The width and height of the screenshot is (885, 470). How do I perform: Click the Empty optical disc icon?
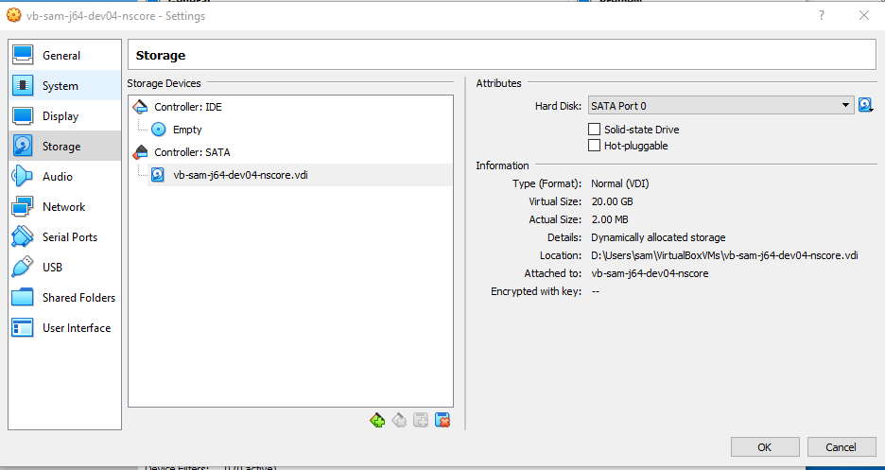tap(159, 130)
